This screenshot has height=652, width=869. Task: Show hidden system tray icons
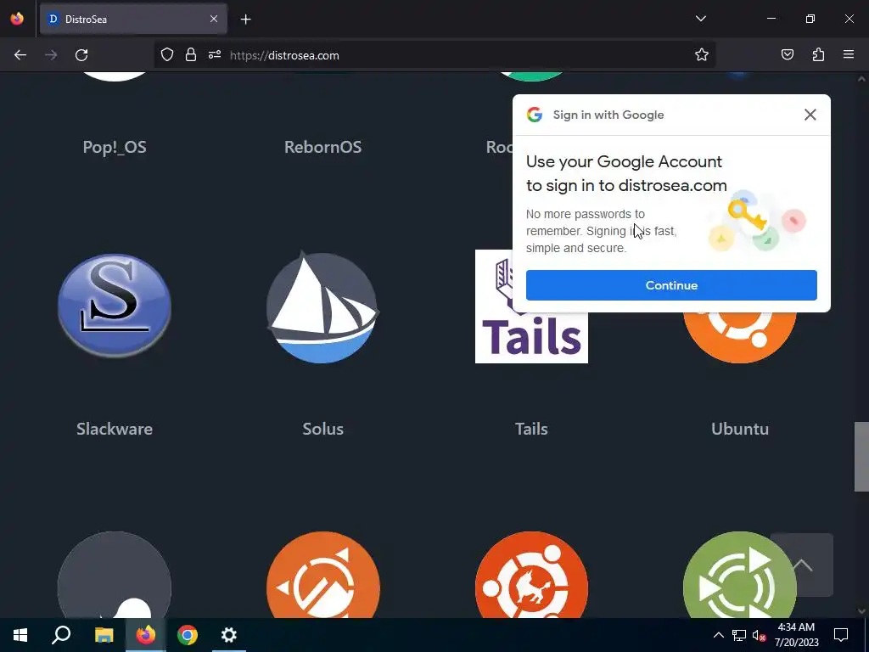(718, 635)
